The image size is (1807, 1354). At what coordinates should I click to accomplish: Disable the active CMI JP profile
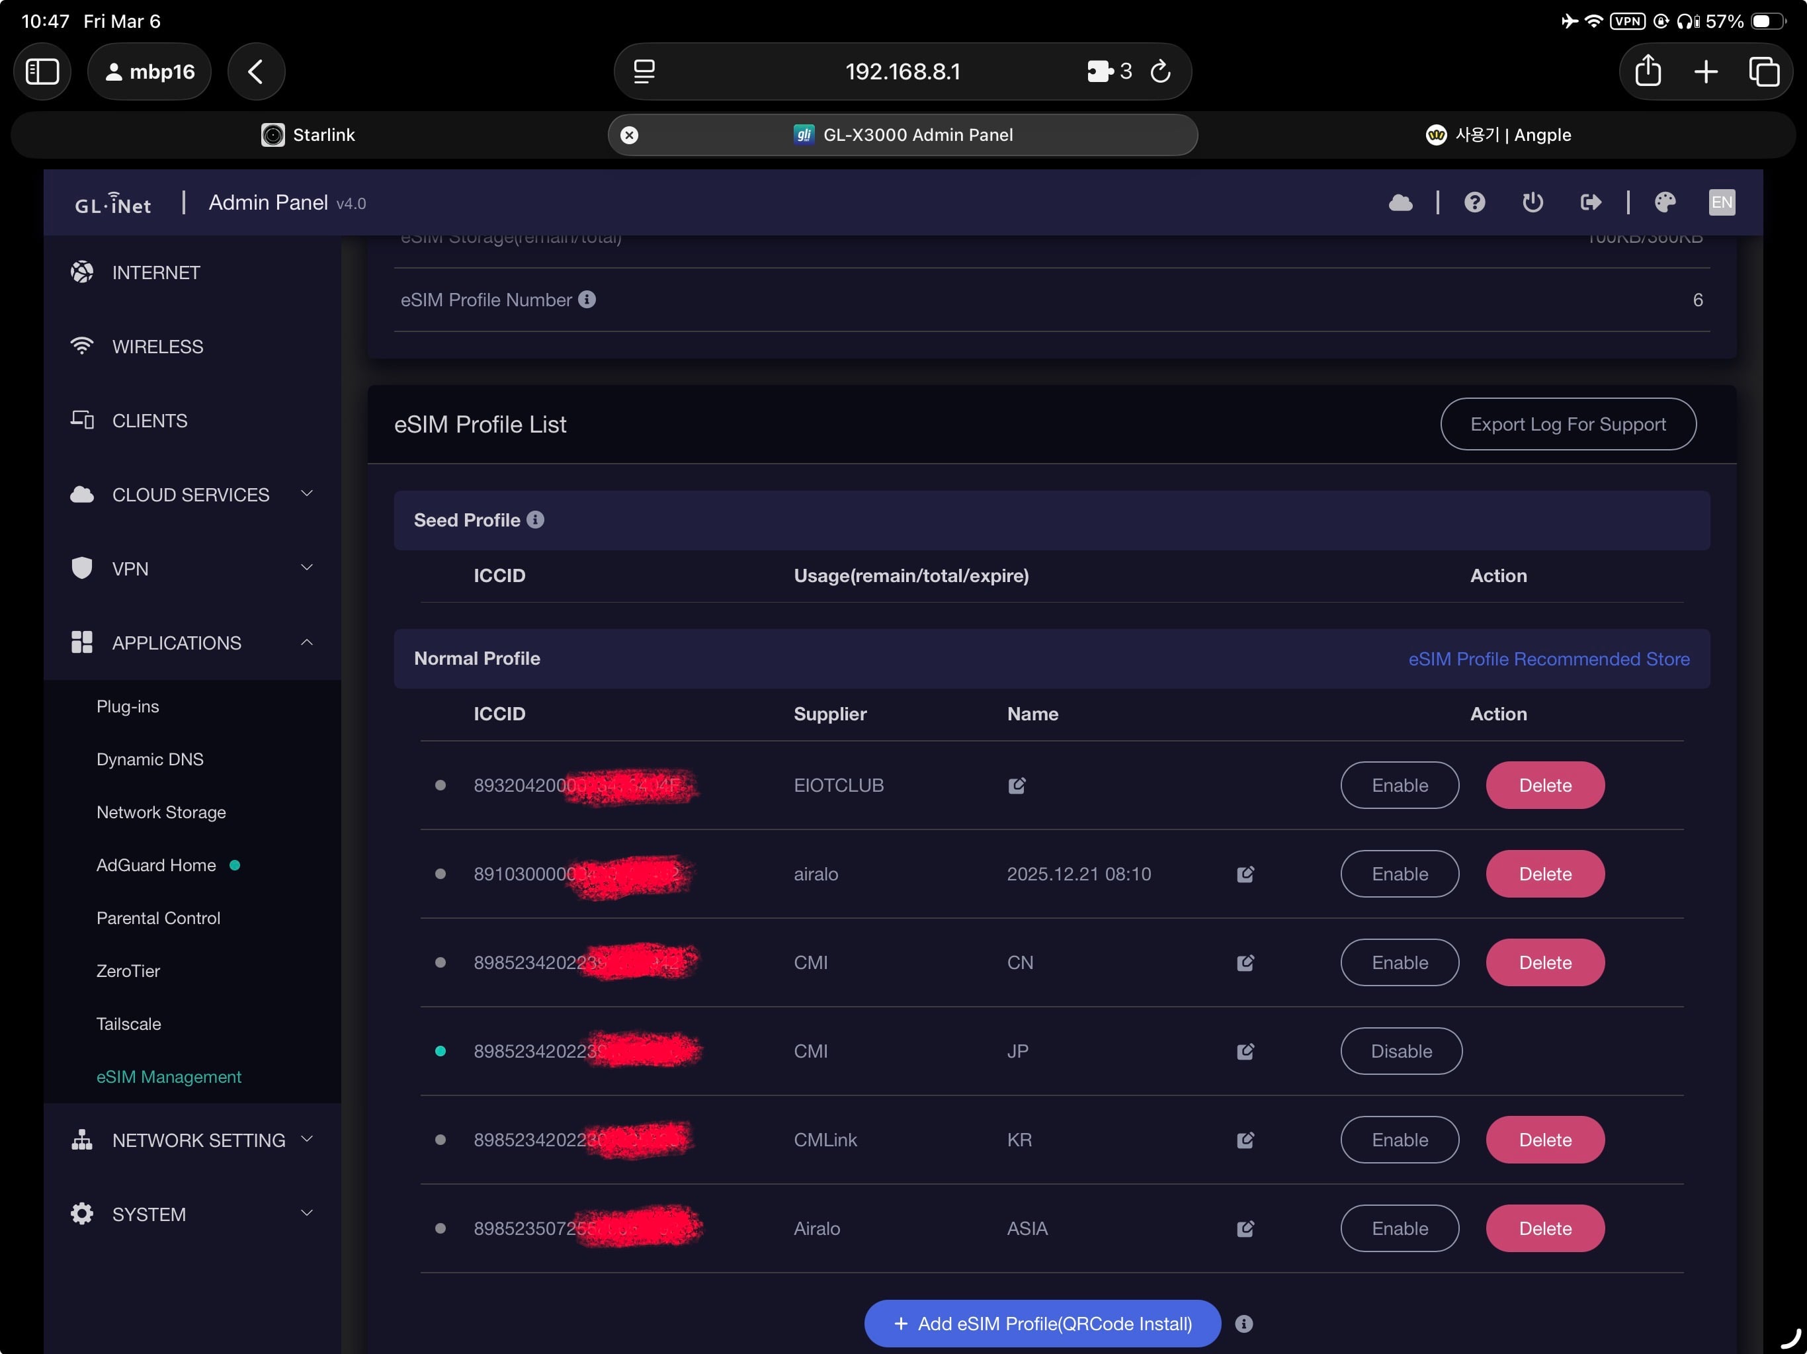[1401, 1052]
